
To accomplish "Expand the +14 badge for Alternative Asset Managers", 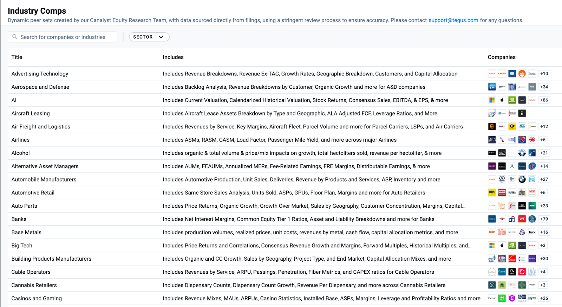I will [x=544, y=166].
